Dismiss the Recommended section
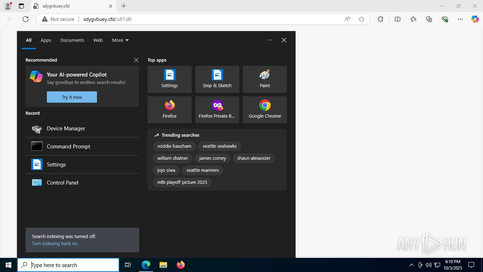This screenshot has height=272, width=483. pyautogui.click(x=136, y=60)
